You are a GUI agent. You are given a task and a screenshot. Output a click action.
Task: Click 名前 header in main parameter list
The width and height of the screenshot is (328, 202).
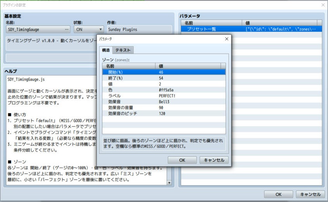click(x=211, y=23)
